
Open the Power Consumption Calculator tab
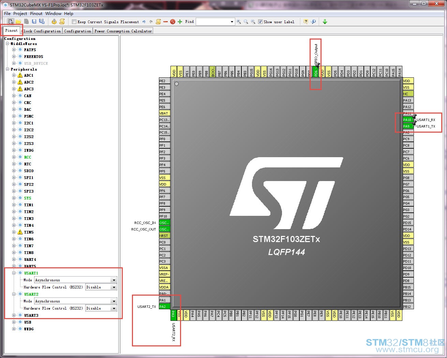point(123,31)
